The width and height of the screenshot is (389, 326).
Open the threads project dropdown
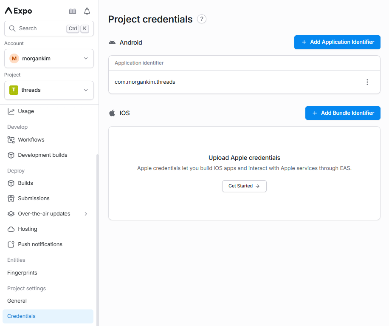point(49,90)
